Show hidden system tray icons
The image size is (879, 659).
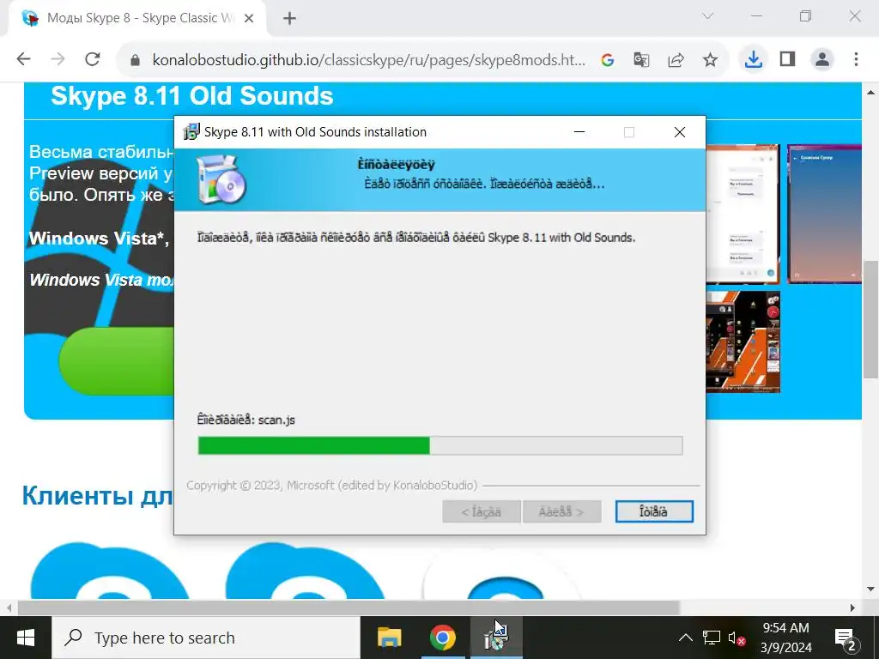tap(685, 638)
